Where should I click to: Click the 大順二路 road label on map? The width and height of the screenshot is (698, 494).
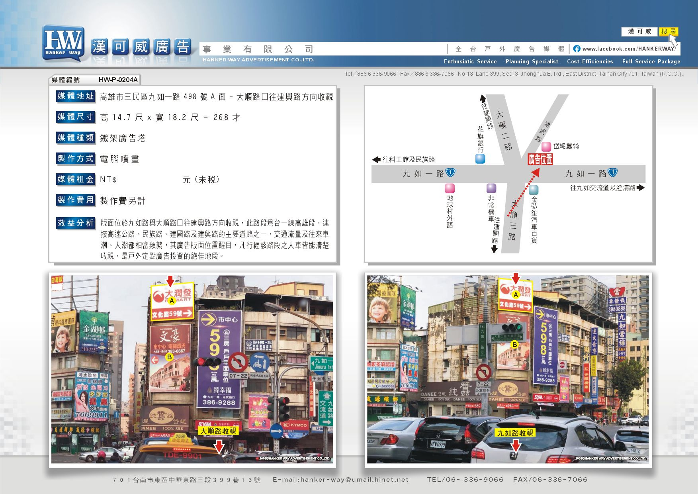pos(504,131)
